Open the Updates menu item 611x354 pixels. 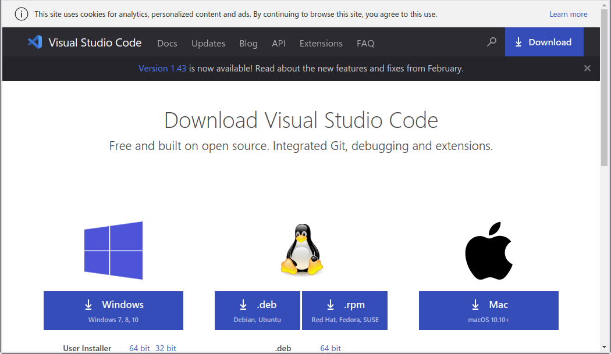[x=208, y=43]
